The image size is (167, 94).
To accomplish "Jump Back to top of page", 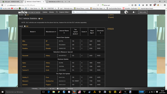I will 128,89.
